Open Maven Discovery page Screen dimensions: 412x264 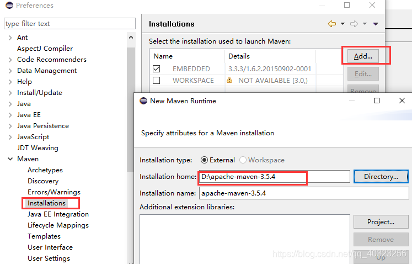tap(43, 181)
